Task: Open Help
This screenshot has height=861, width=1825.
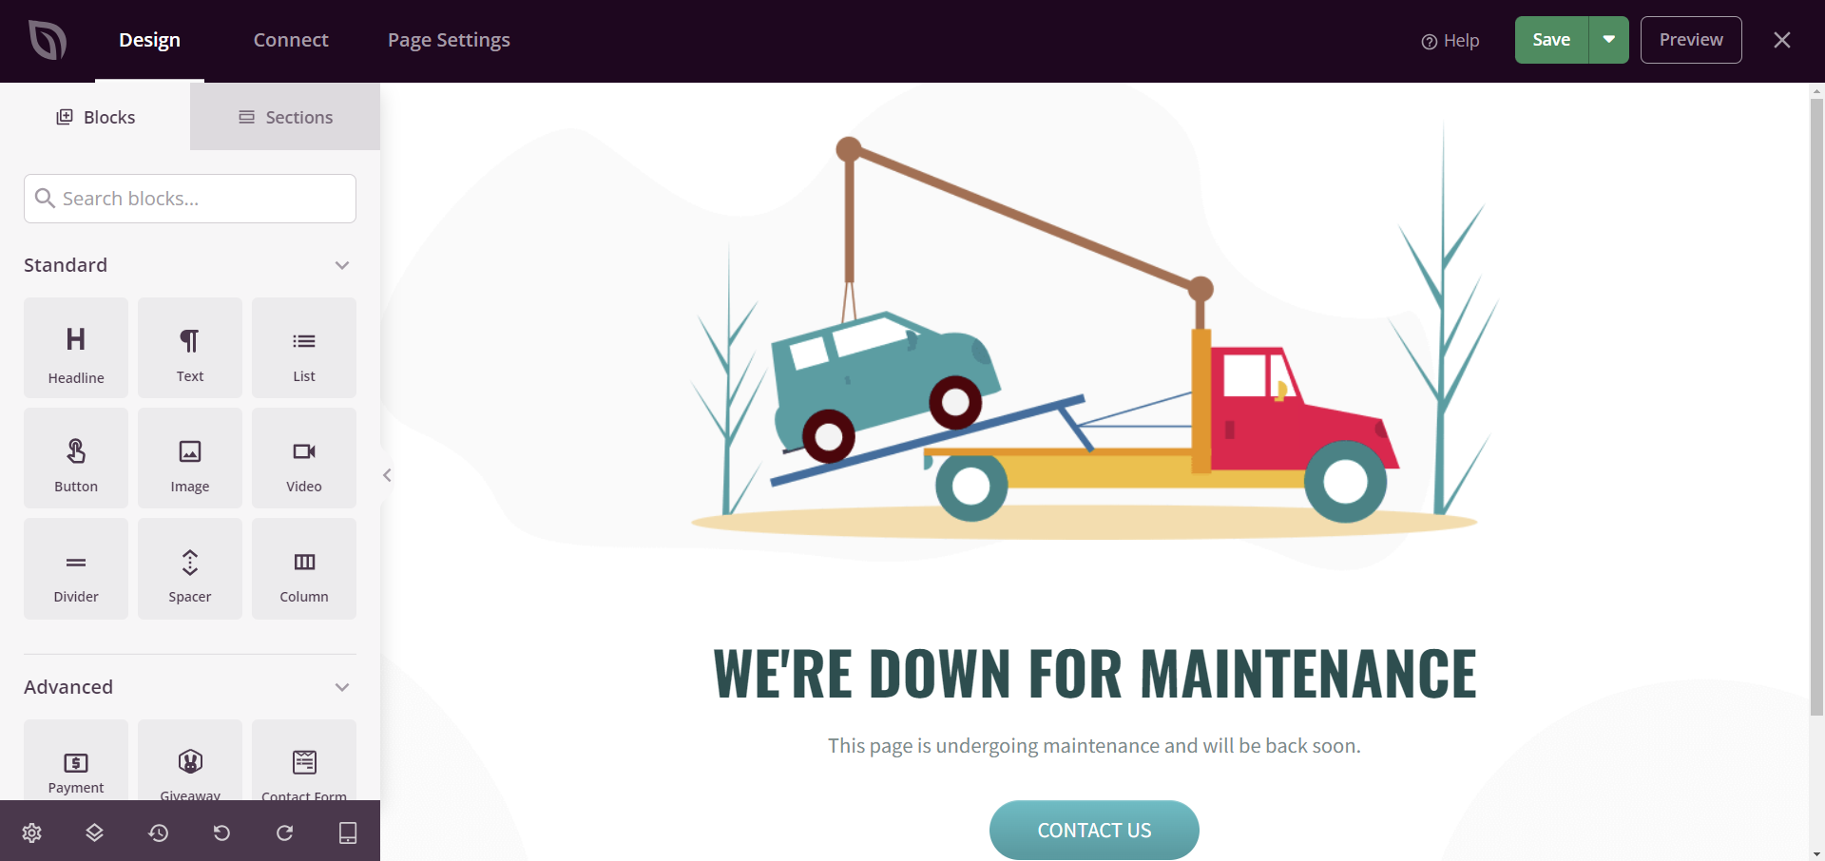Action: coord(1450,40)
